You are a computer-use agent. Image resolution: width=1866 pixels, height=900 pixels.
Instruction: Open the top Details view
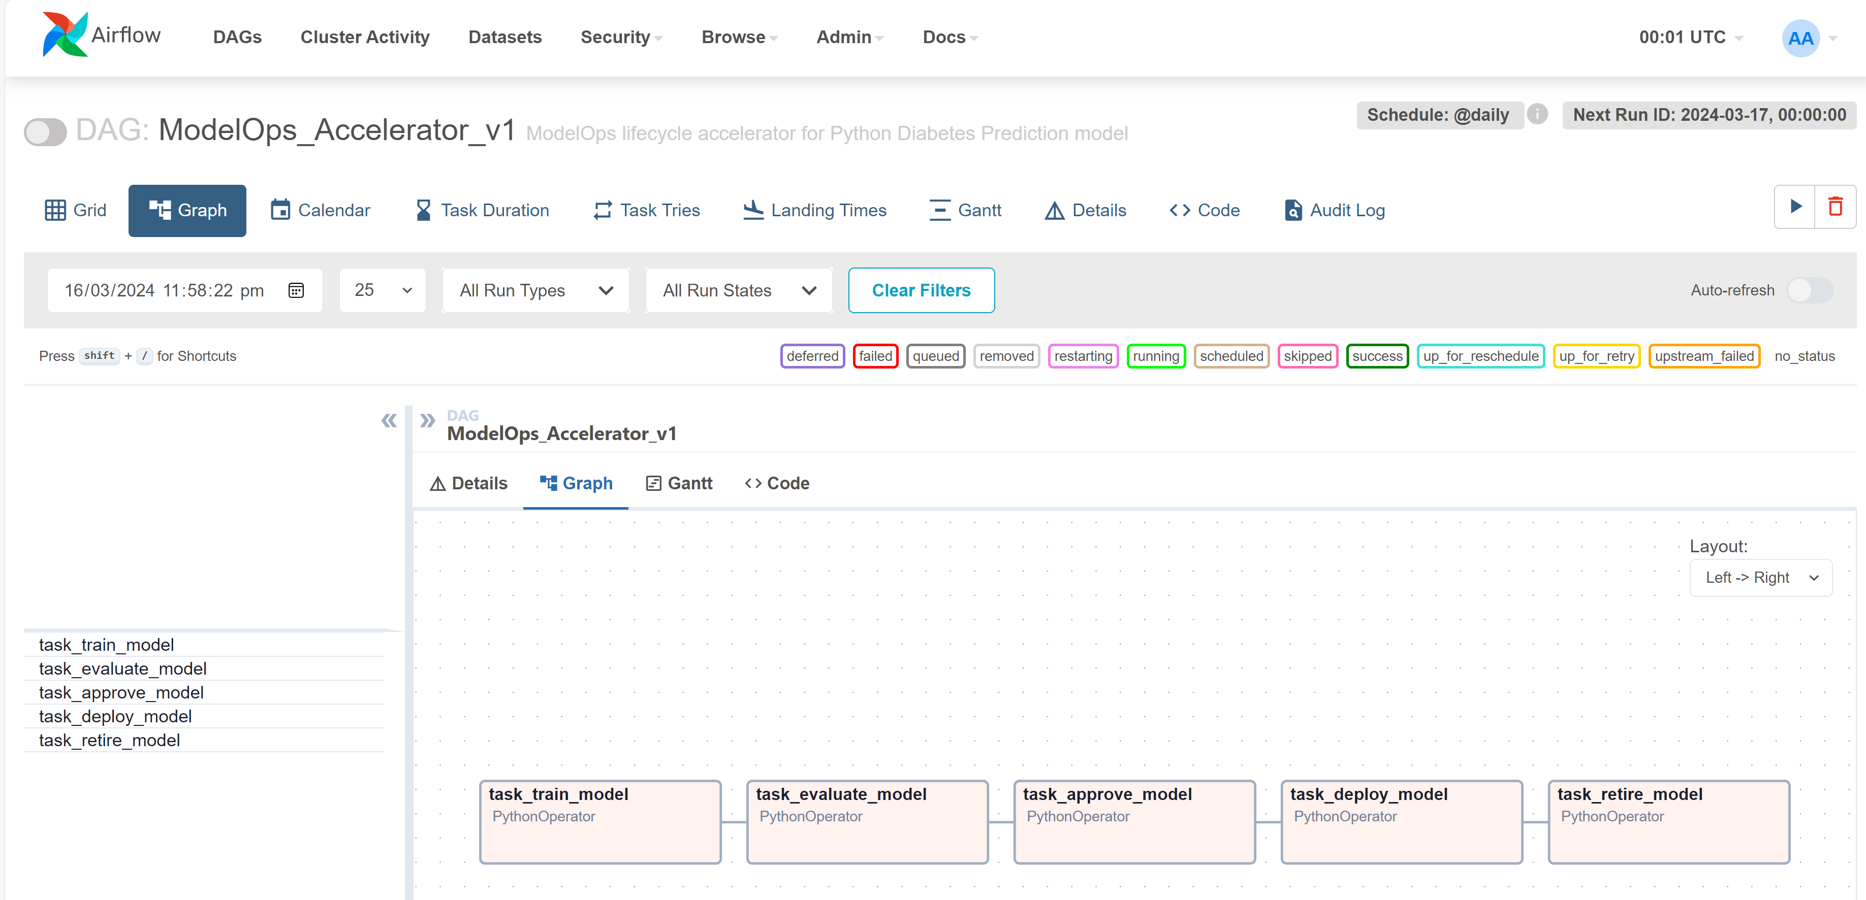point(1085,210)
